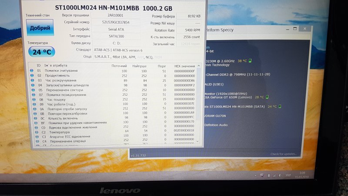The height and width of the screenshot is (196, 348).
Task: Click the blue status icon for attribute 01
Action: point(31,71)
